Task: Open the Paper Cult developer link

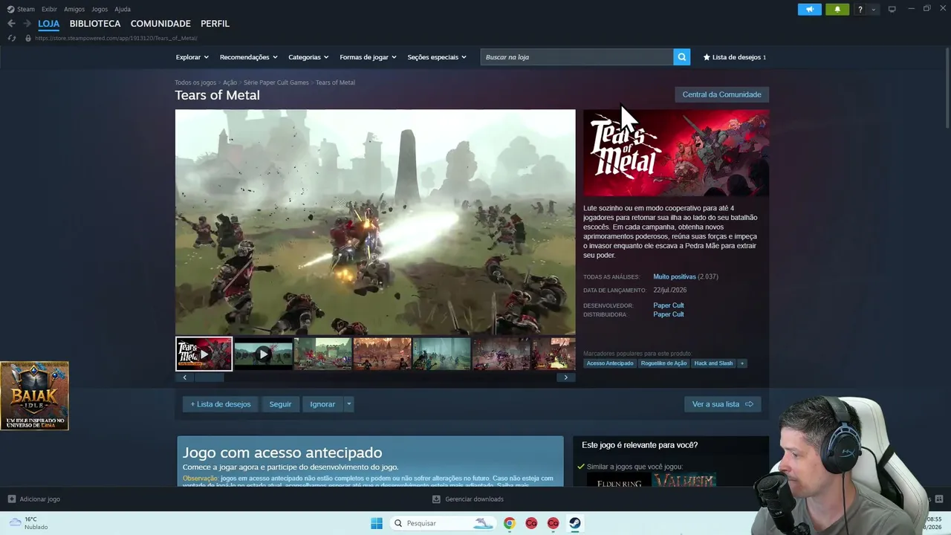Action: point(669,305)
